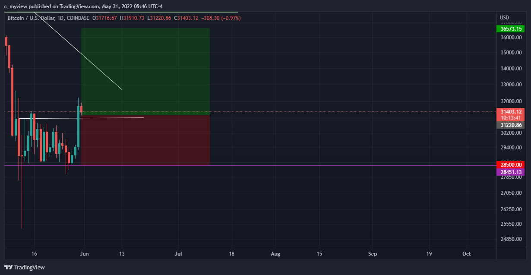Click the 30200.00 price axis label
Viewport: 531px width, 275px height.
tap(511, 133)
